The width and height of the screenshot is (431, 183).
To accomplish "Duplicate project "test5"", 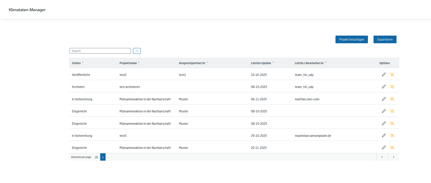I will [392, 135].
